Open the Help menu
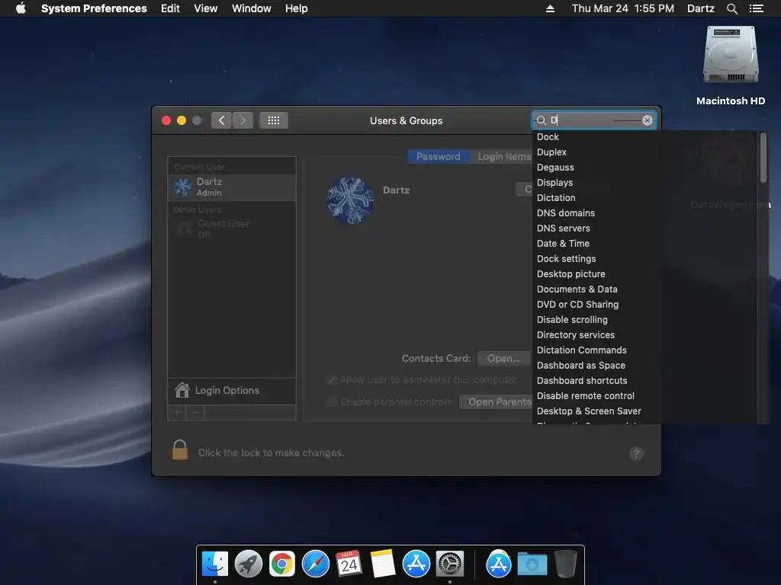The image size is (781, 585). pos(297,8)
